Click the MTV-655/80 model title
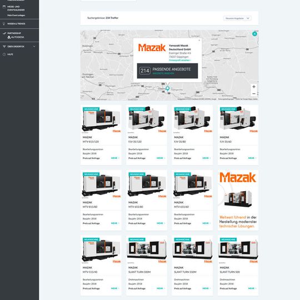The image size is (300, 300). pos(136,207)
